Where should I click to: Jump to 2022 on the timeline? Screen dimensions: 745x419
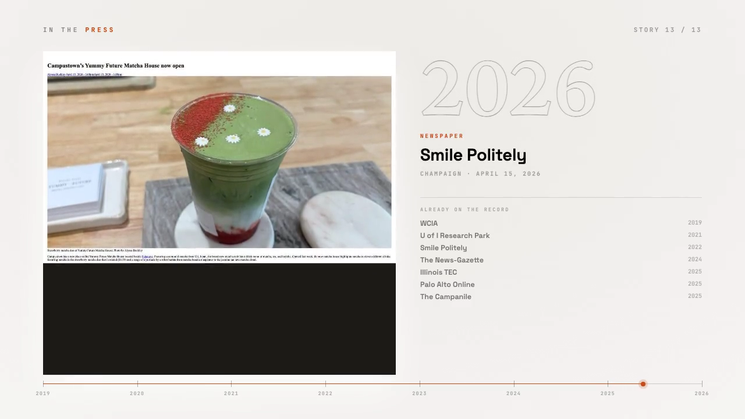point(325,393)
